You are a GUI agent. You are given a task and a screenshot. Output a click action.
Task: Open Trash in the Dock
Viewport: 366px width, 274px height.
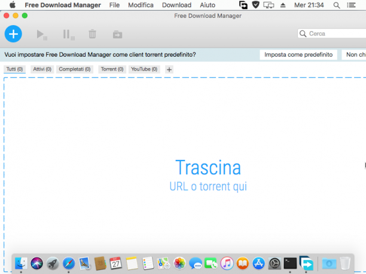(x=345, y=263)
